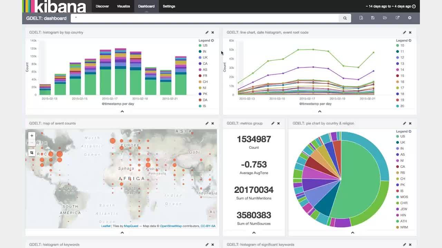Edit the GDELT histogram by top country panel

tap(207, 32)
